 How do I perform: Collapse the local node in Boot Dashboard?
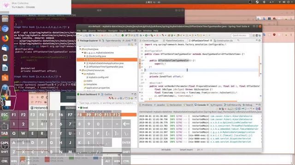(x=79, y=108)
